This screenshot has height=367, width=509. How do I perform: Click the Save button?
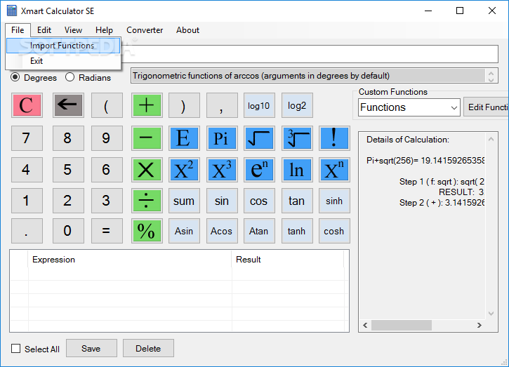pos(91,349)
